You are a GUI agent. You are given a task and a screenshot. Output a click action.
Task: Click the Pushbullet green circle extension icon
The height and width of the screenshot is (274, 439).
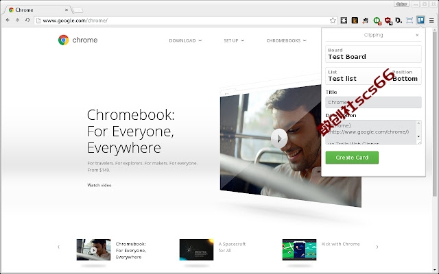click(x=377, y=21)
